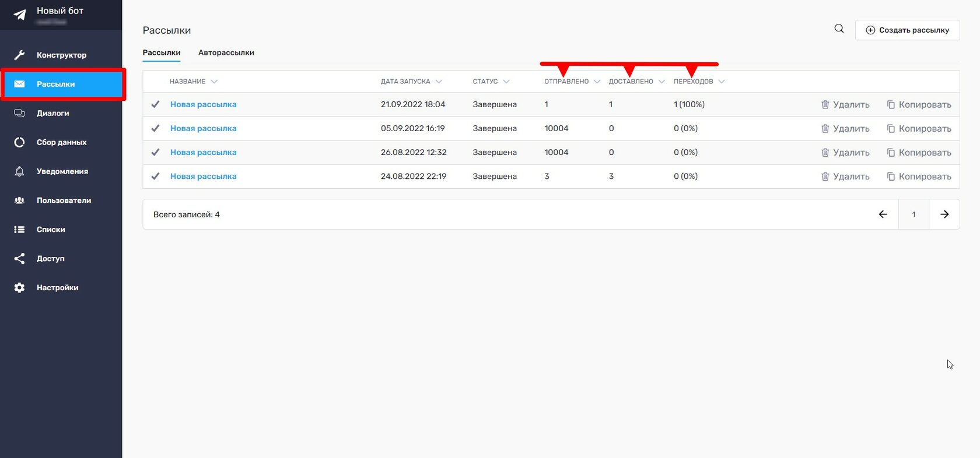The height and width of the screenshot is (458, 980).
Task: Click the Сбор данных chart icon
Action: point(19,142)
